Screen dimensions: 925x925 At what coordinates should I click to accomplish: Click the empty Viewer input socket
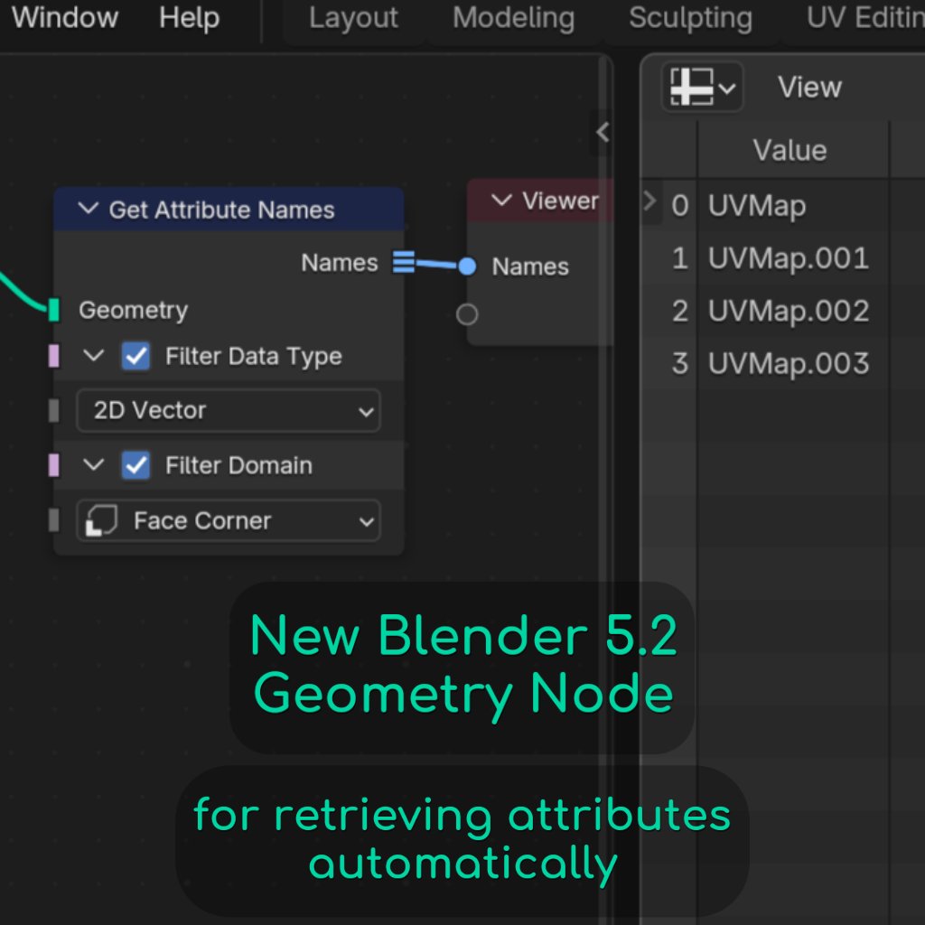point(467,314)
